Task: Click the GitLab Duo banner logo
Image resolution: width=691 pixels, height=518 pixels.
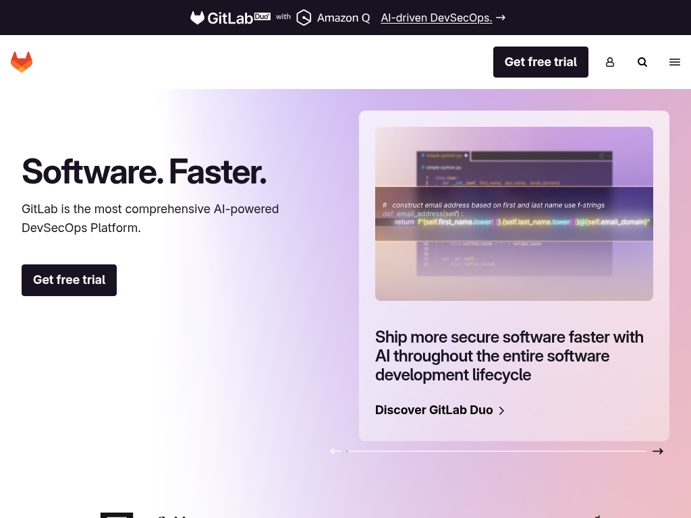Action: pos(230,18)
